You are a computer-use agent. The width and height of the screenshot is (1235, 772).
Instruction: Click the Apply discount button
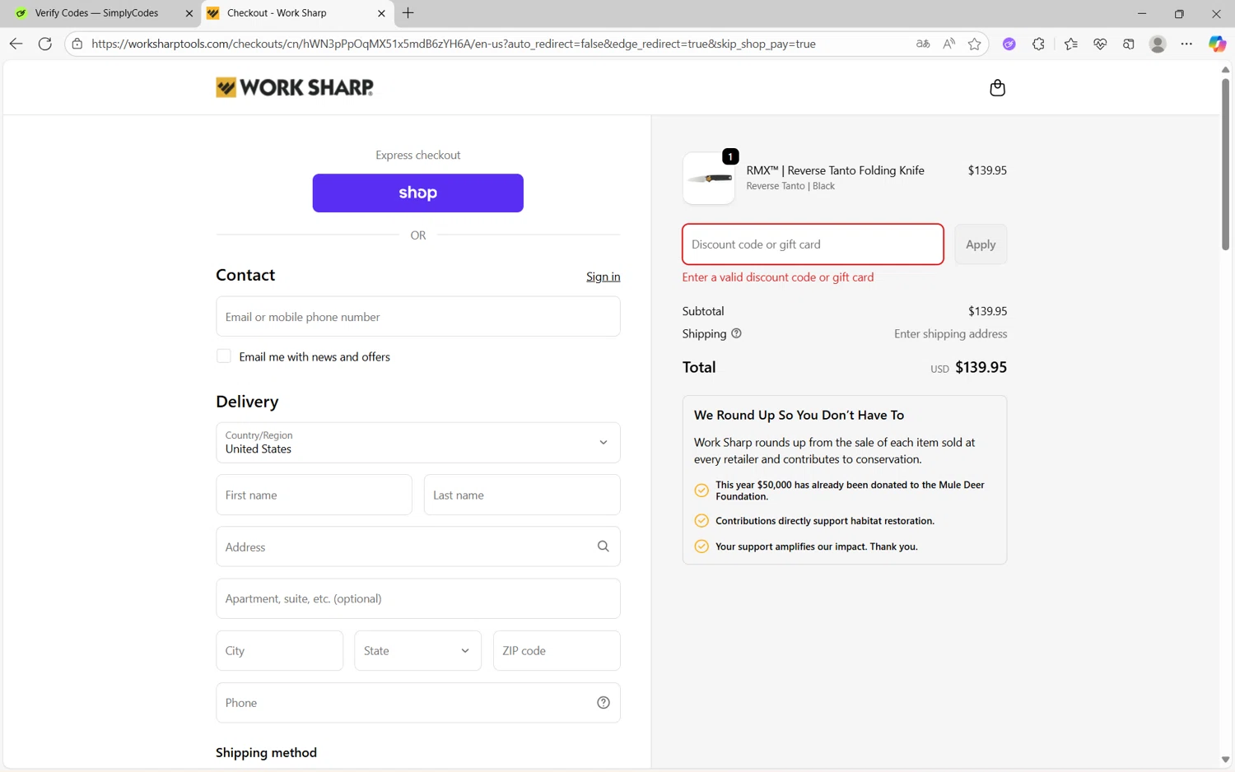pos(981,244)
